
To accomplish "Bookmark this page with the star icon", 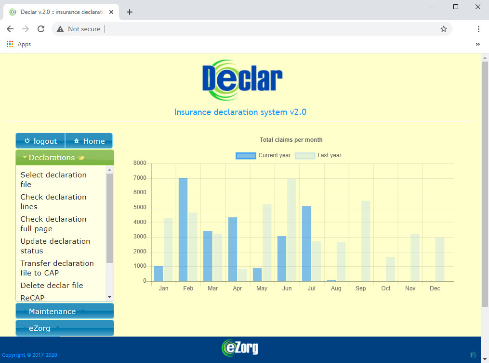I will click(443, 29).
